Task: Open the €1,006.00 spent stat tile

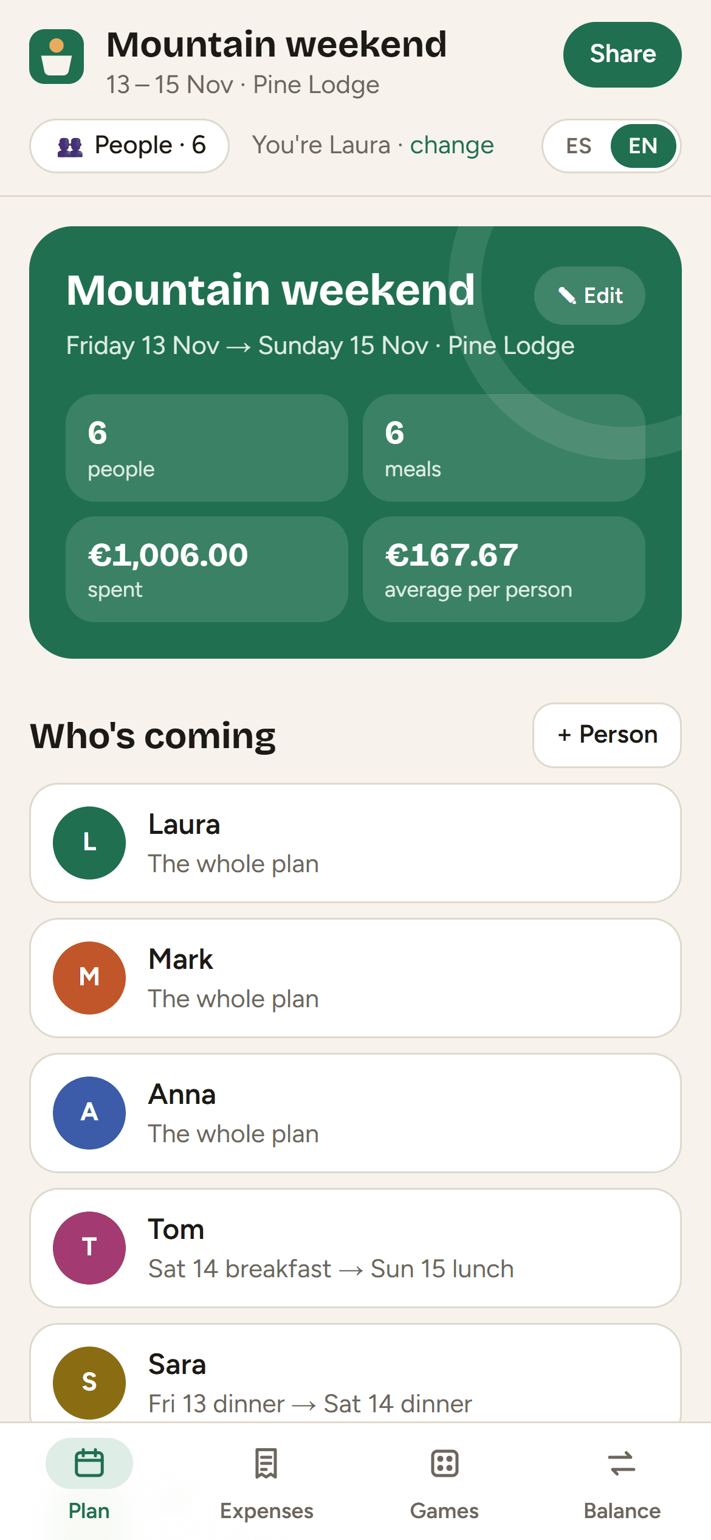Action: (x=207, y=569)
